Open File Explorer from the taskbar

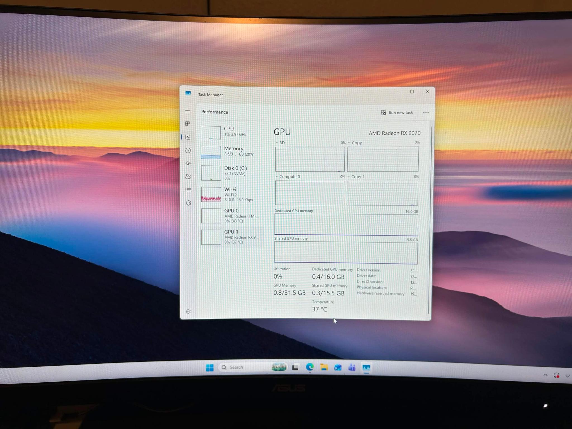click(324, 367)
